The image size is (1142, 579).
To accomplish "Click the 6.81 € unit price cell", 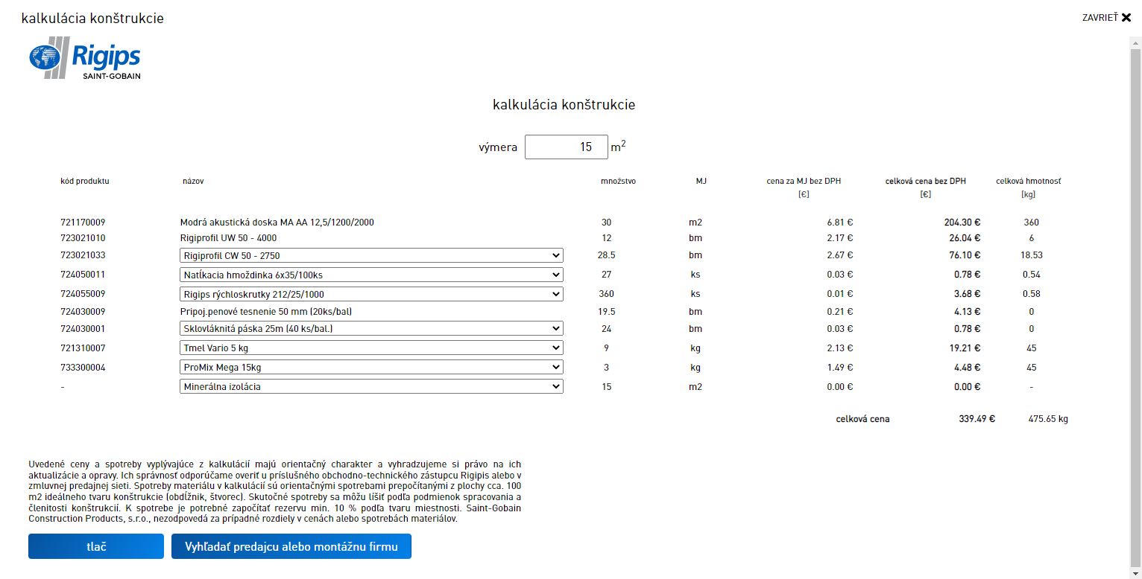I will click(x=840, y=223).
